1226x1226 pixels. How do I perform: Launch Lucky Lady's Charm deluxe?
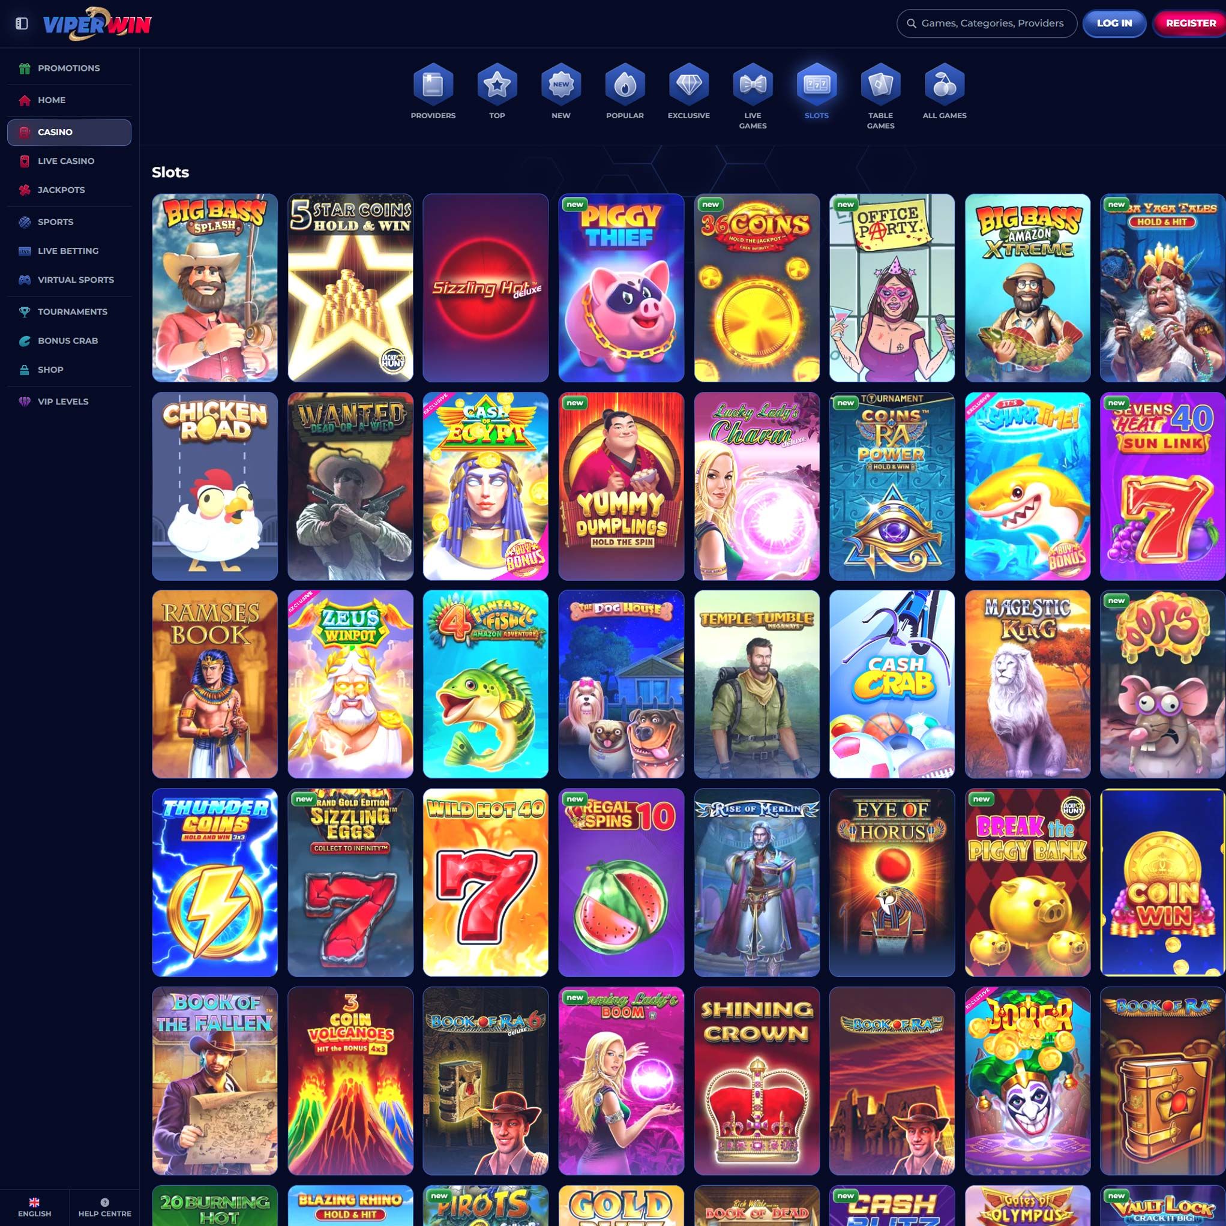tap(756, 486)
